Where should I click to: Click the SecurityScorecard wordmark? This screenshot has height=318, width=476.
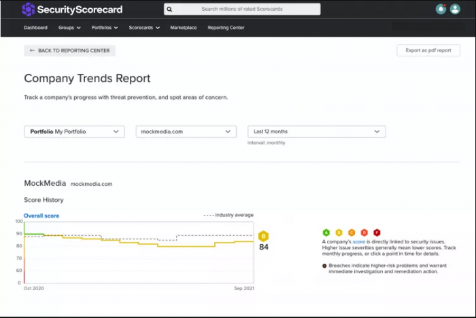click(x=80, y=9)
